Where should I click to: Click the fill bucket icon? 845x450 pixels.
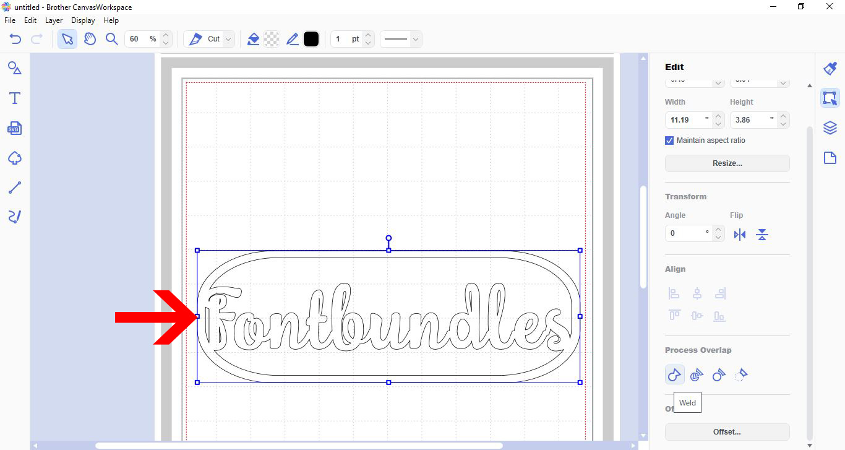click(253, 39)
